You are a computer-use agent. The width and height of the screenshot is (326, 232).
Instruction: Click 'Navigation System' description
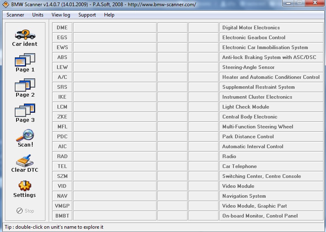pyautogui.click(x=244, y=196)
